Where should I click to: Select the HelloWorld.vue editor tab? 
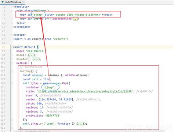(x=12, y=2)
